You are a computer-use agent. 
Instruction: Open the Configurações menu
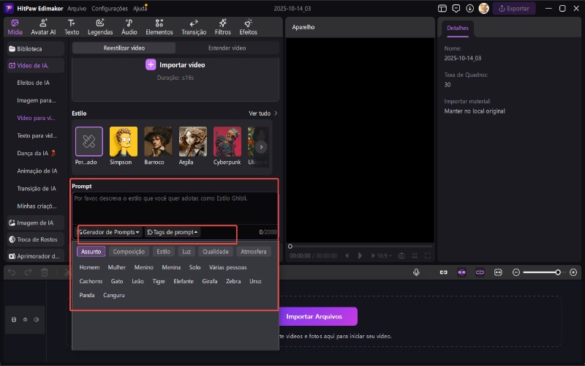click(x=110, y=8)
